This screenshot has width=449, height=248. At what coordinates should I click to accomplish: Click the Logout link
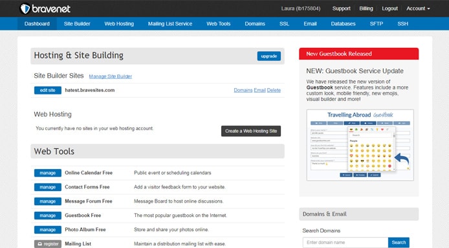coord(389,8)
